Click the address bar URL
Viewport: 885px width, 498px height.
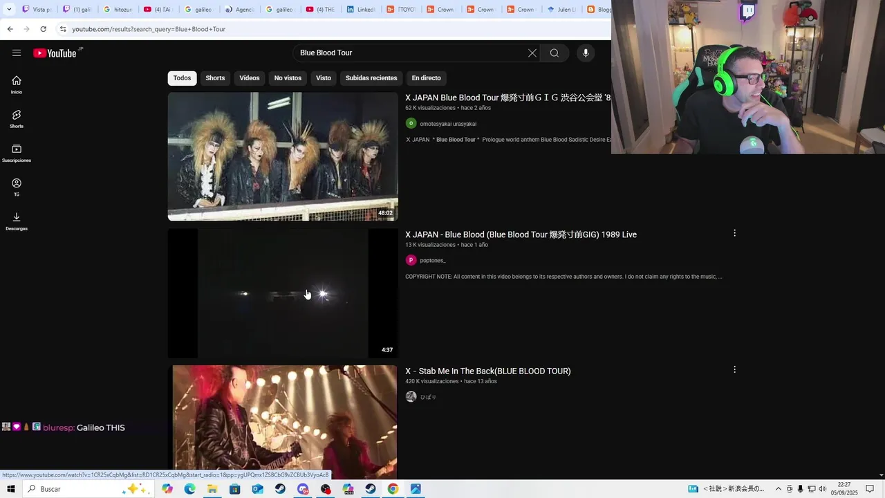coord(149,29)
